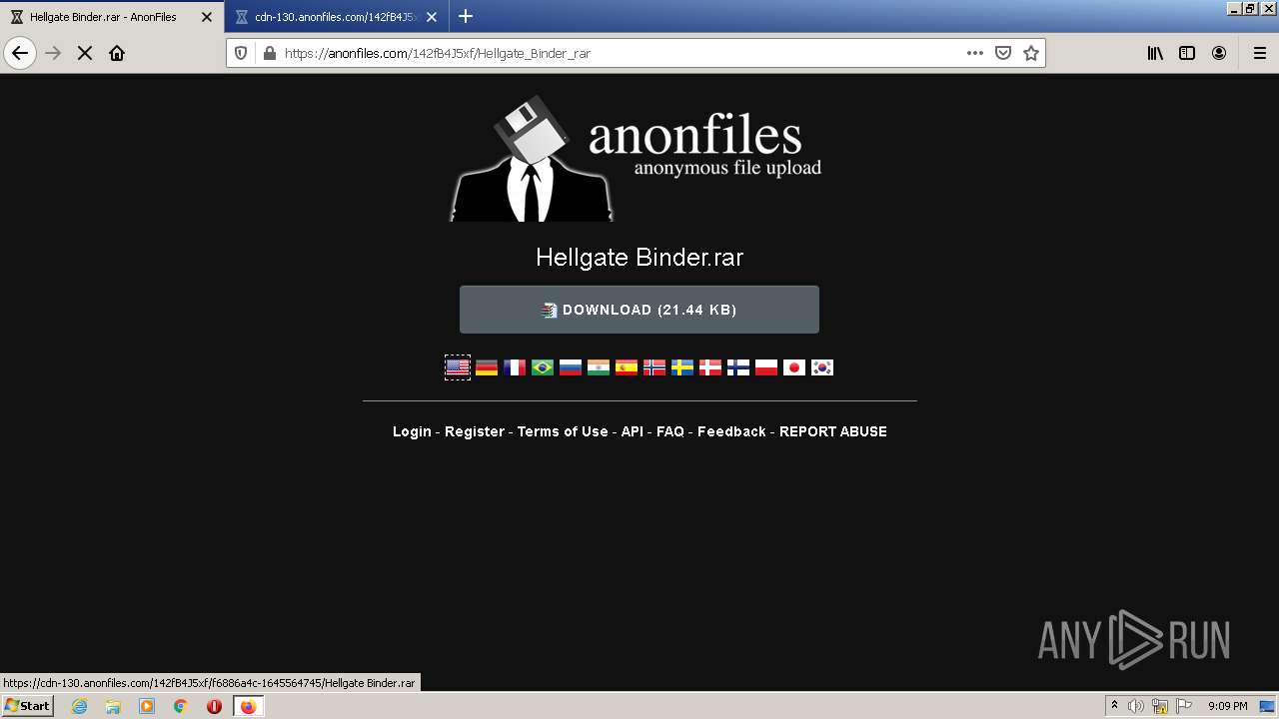Select the Norwegian flag language
Screen dimensions: 1279x719
point(654,367)
